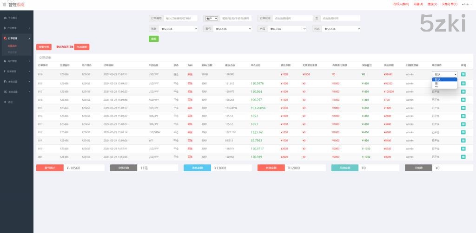Viewport: 476px width, 233px height.
Task: Open details icon for order 819
Action: coord(463,74)
